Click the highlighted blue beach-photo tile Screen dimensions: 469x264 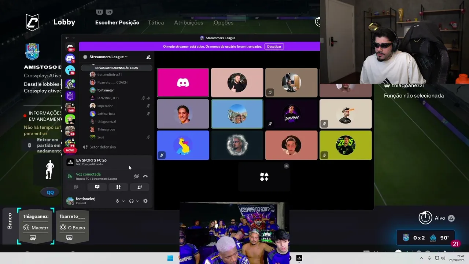pos(237,114)
